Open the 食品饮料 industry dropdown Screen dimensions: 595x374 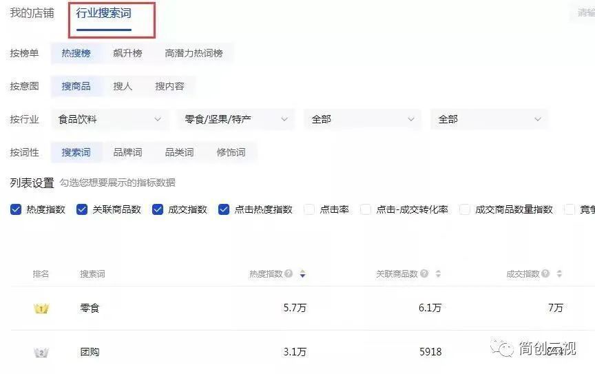[x=109, y=119]
